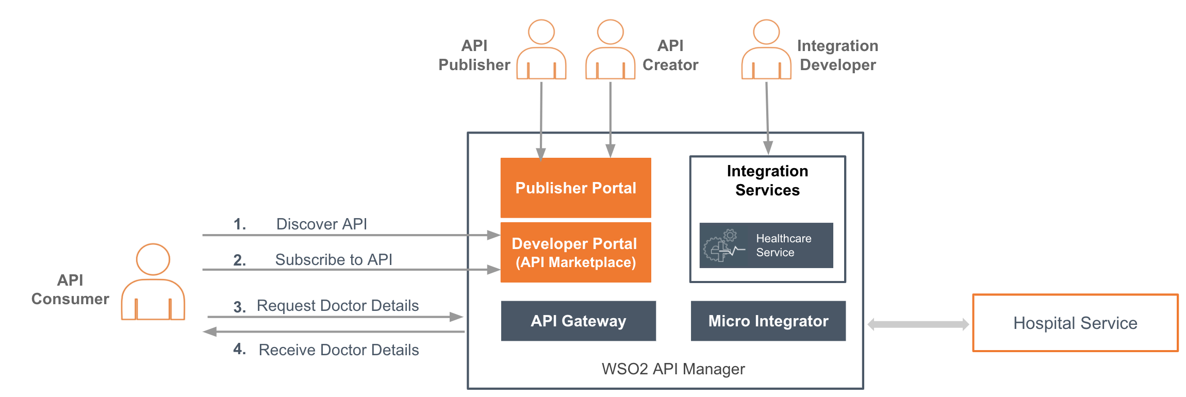The height and width of the screenshot is (397, 1186).
Task: Click the Integration Services heading
Action: coord(767,180)
